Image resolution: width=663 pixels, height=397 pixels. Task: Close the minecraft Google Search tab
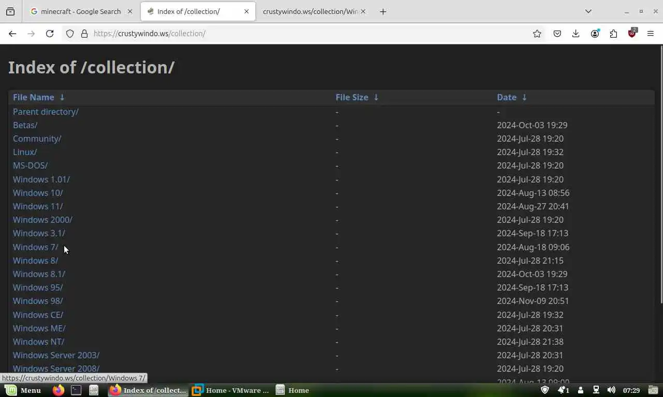(131, 11)
